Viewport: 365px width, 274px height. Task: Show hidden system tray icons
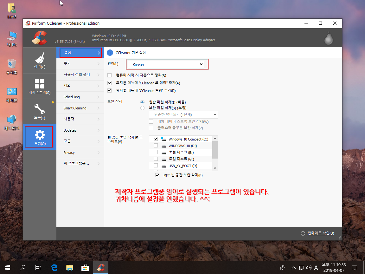click(294, 268)
